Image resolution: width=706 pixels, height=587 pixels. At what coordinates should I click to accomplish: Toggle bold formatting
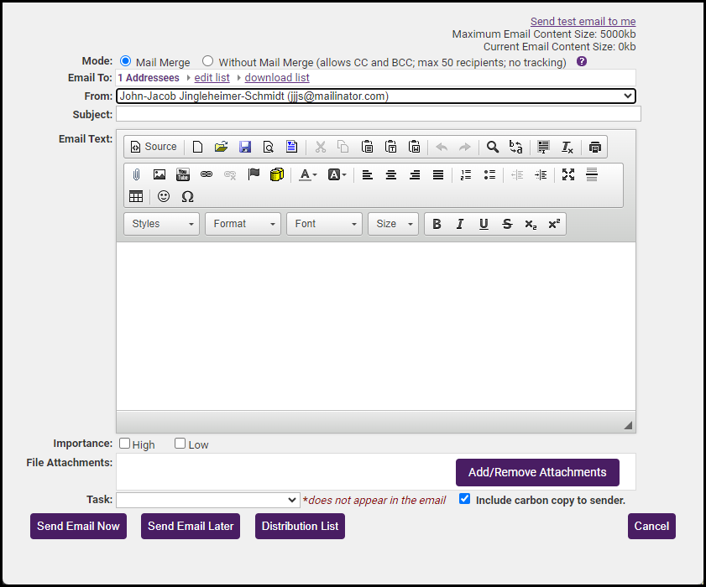[x=437, y=224]
